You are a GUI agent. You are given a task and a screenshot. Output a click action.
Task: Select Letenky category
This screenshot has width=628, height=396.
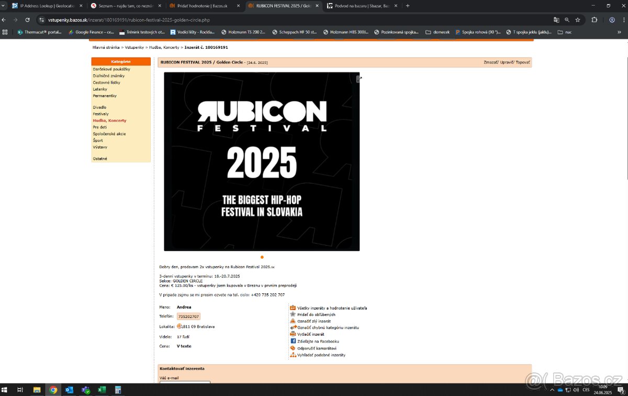[x=100, y=89]
